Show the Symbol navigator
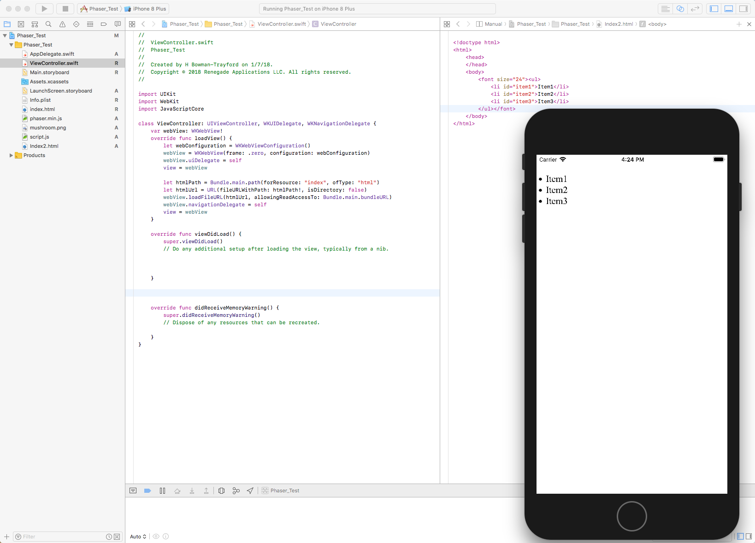755x543 pixels. 35,24
